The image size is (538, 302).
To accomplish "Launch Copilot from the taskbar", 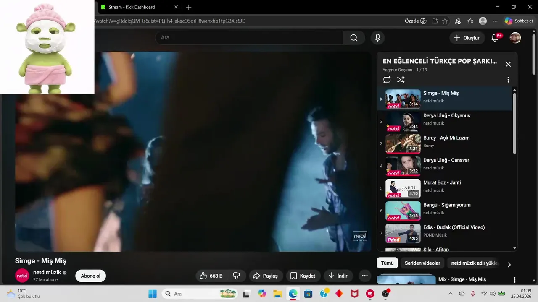I will coord(262,294).
